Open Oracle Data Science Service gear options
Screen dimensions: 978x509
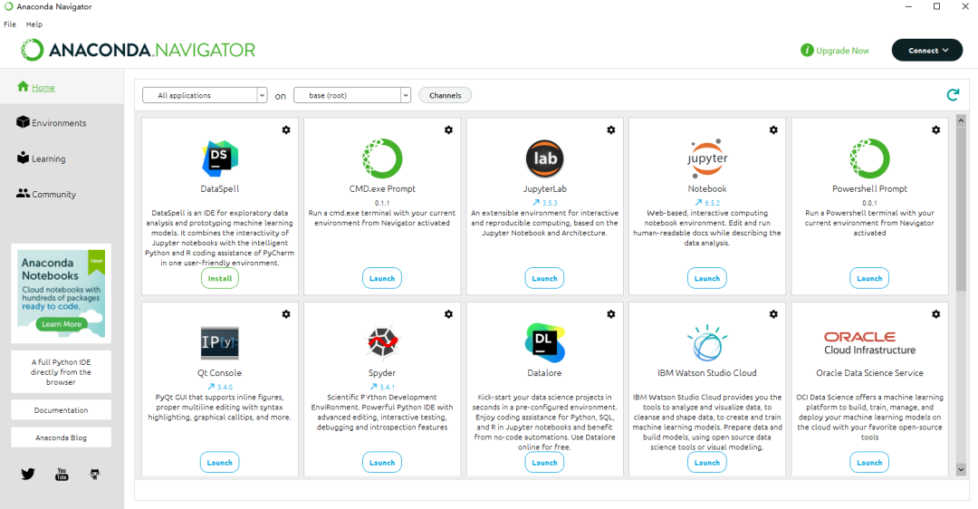935,314
